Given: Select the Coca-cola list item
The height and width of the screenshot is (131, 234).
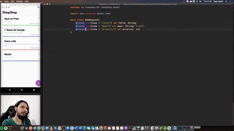Looking at the screenshot, I should (x=22, y=44).
